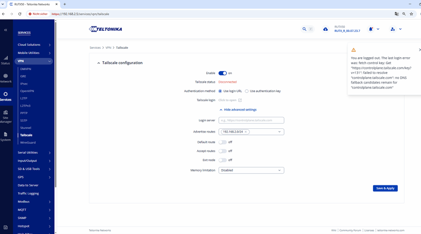The image size is (421, 234).
Task: Select Use authentication key radio button
Action: click(x=247, y=91)
